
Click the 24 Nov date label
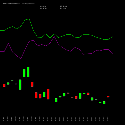tap(23, 119)
